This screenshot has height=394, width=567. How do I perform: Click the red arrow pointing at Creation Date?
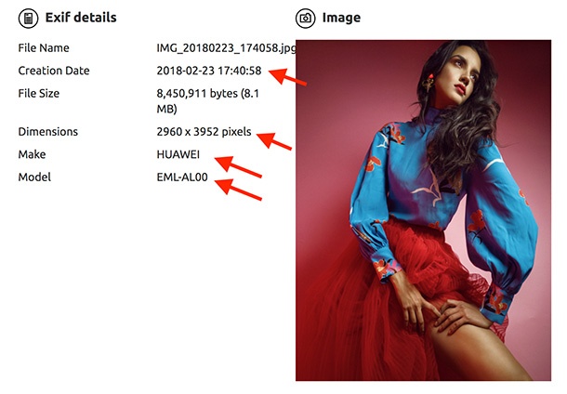(x=288, y=76)
